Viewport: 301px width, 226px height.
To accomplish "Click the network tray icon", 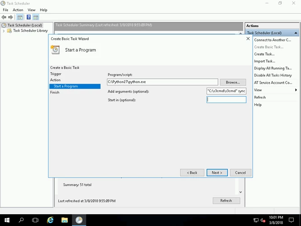I will point(256,220).
